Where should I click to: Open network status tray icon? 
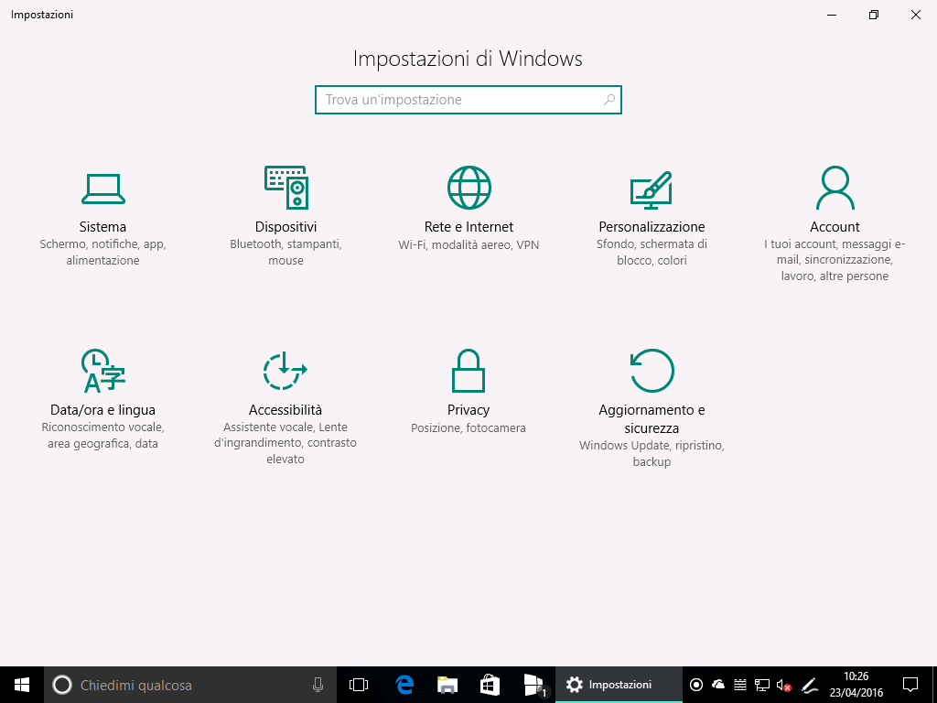762,685
